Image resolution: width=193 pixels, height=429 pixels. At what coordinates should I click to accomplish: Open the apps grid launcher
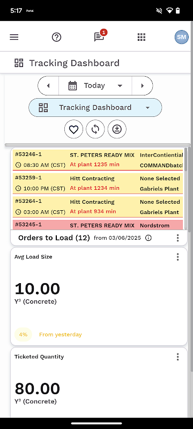142,37
